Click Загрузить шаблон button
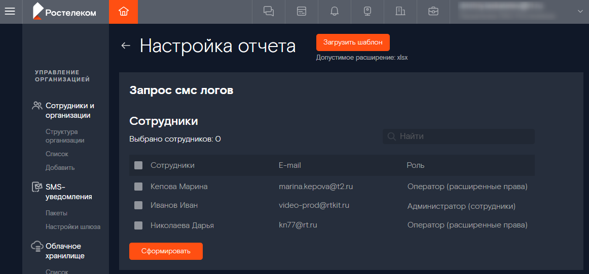589x274 pixels. (353, 42)
